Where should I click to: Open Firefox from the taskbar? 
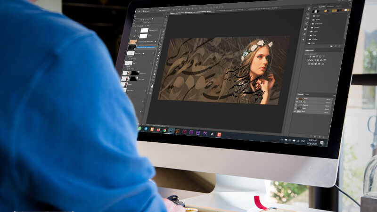point(158,130)
